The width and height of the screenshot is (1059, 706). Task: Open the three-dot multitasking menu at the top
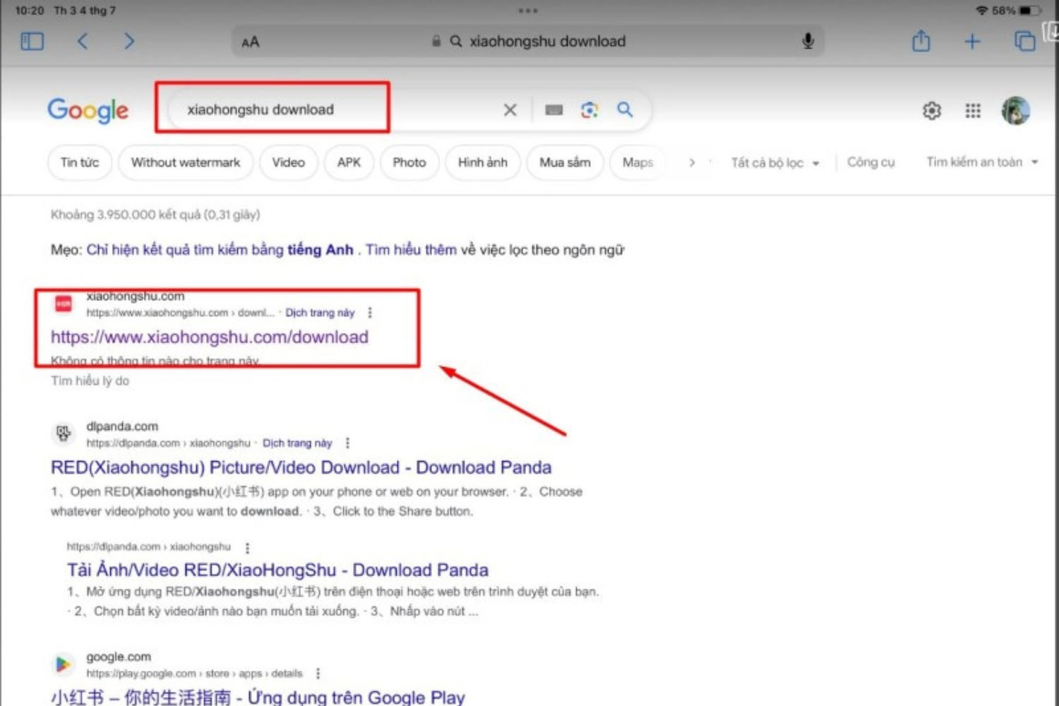tap(528, 11)
